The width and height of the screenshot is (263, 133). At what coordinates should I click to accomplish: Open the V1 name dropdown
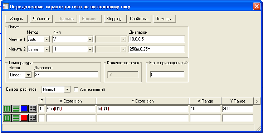click(90, 39)
